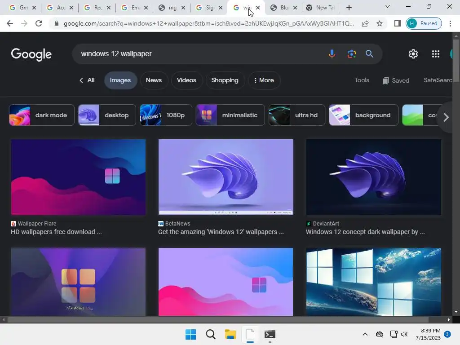Bookmark this page with star icon
Image resolution: width=460 pixels, height=345 pixels.
379,23
